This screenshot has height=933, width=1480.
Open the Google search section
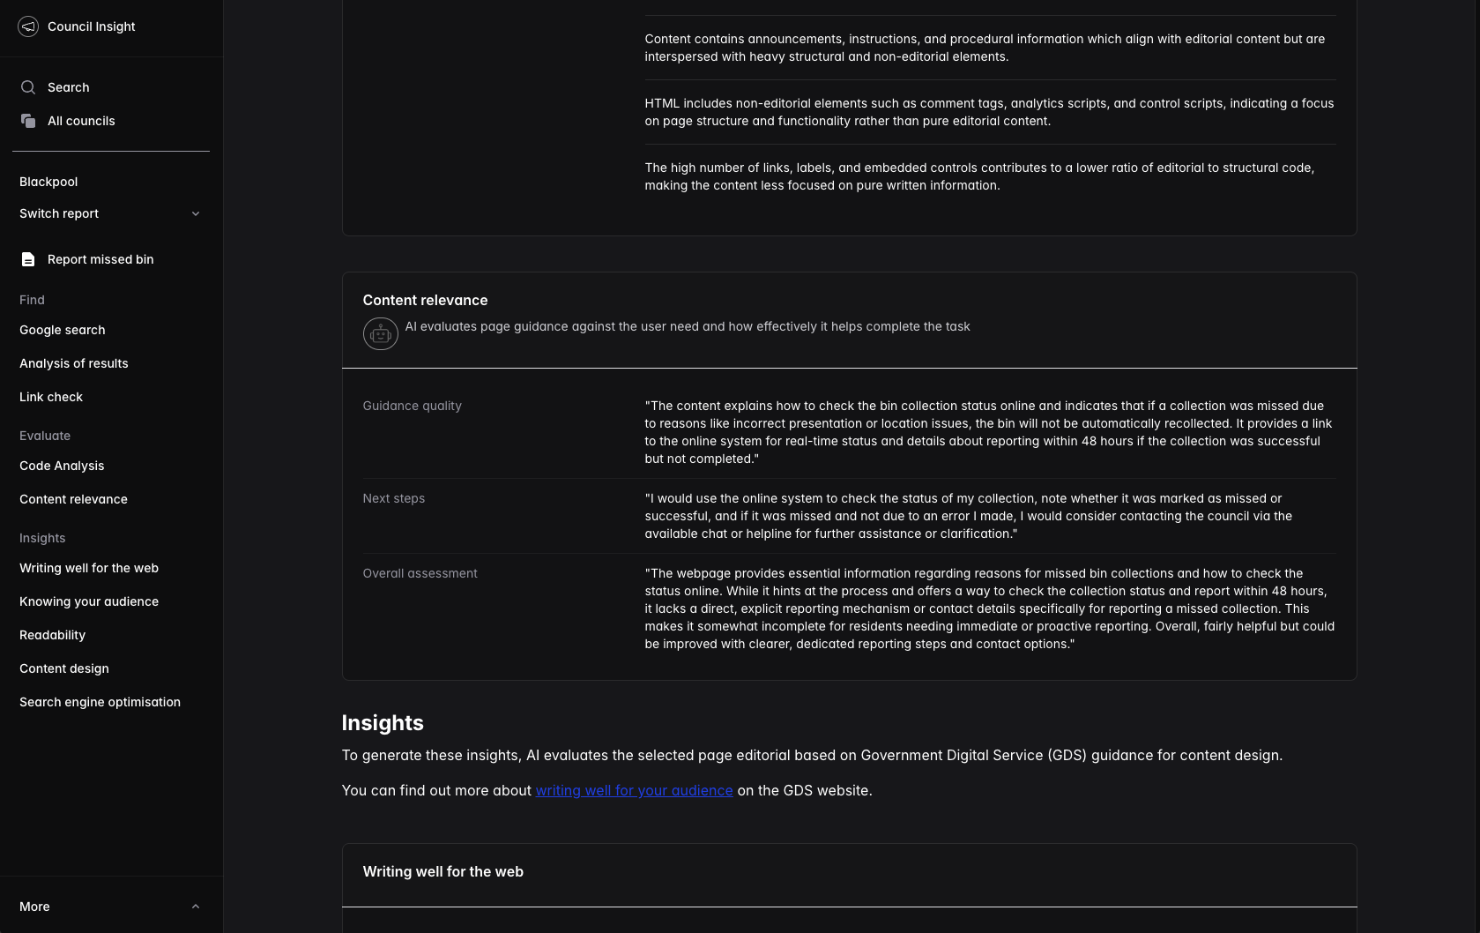63,330
